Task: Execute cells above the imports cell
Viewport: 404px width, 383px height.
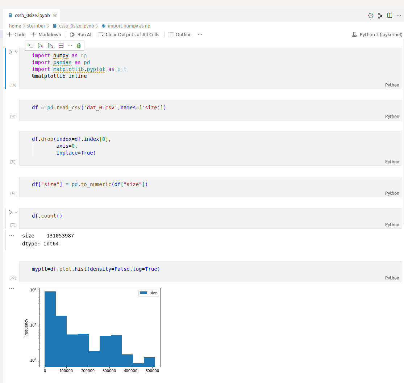Action: click(41, 46)
